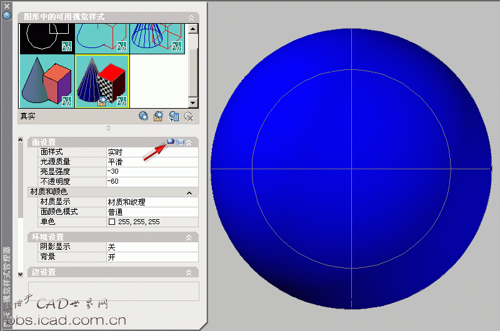Toggle the 背景 setting showing 开
Screen dimensions: 500x331
pos(152,257)
